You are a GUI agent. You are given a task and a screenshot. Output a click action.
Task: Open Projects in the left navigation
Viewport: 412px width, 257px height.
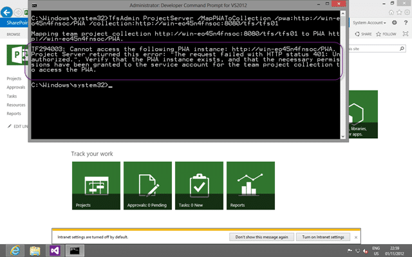[x=14, y=78]
